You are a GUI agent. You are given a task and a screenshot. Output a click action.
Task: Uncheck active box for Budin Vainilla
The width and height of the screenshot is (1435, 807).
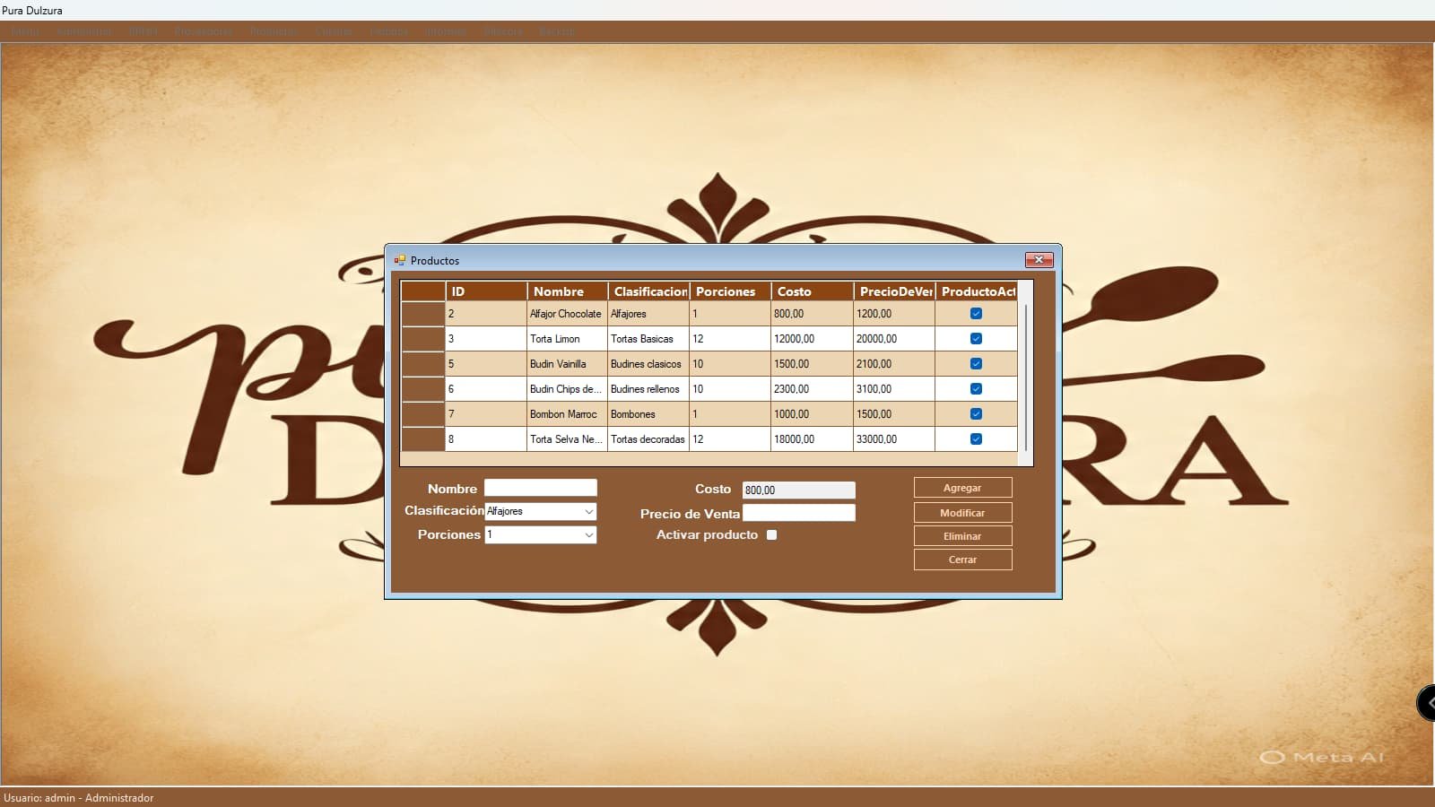[x=976, y=364]
